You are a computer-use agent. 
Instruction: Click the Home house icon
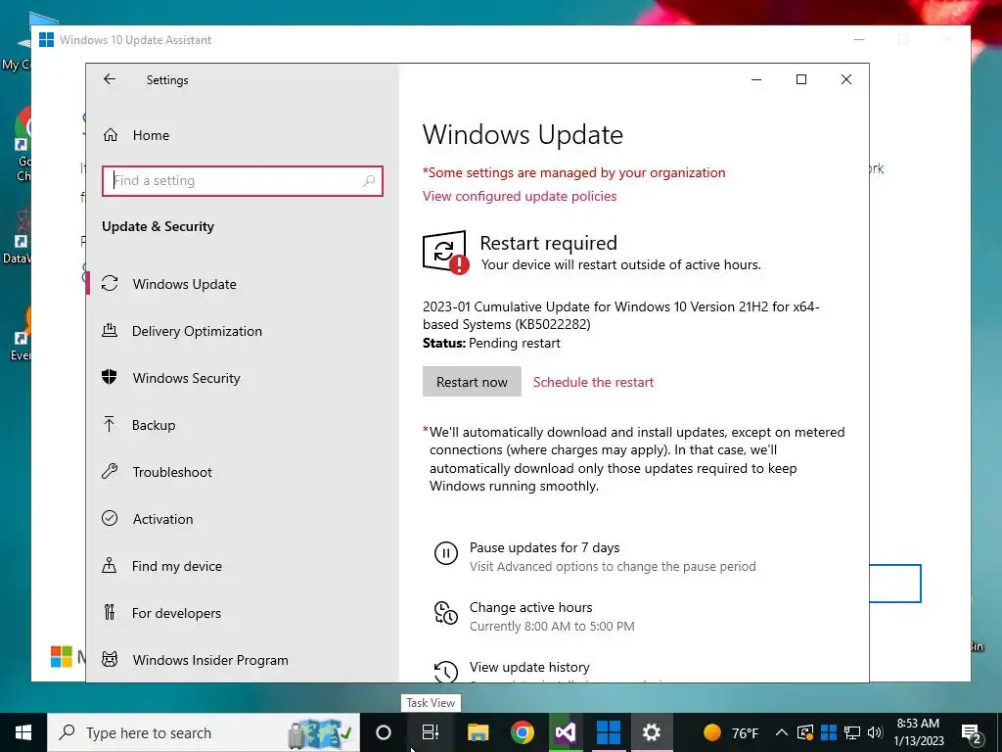tap(110, 135)
